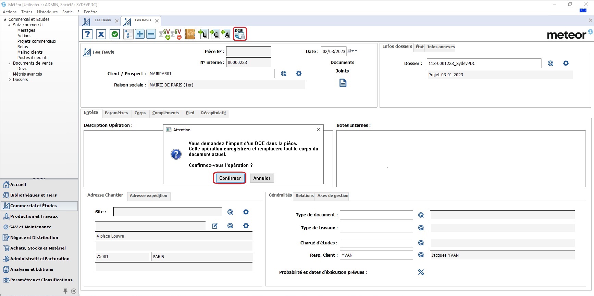The height and width of the screenshot is (296, 594).
Task: Expand the Dossiers tree node
Action: [9, 80]
